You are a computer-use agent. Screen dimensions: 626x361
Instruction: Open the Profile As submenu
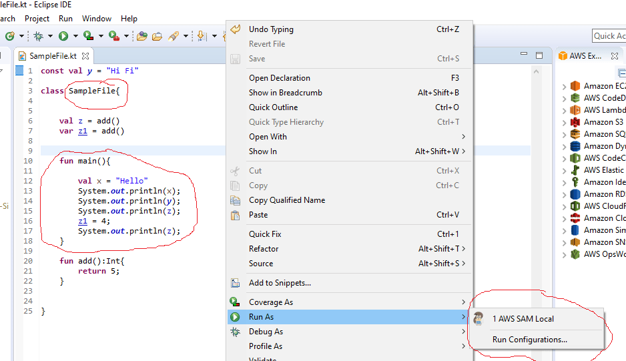pos(350,346)
